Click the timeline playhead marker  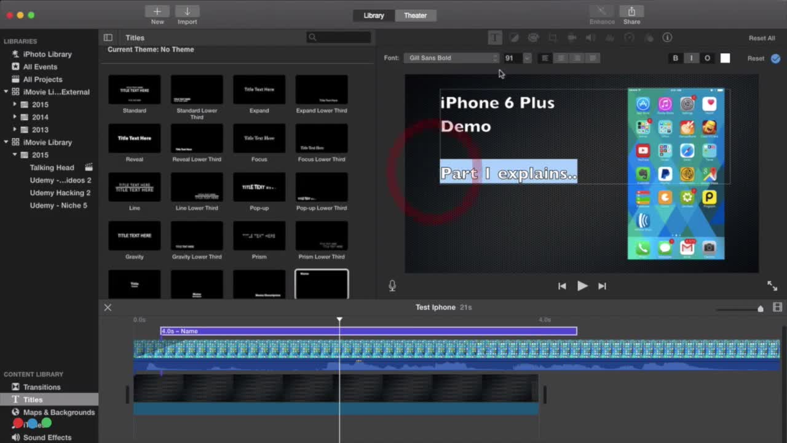coord(339,319)
